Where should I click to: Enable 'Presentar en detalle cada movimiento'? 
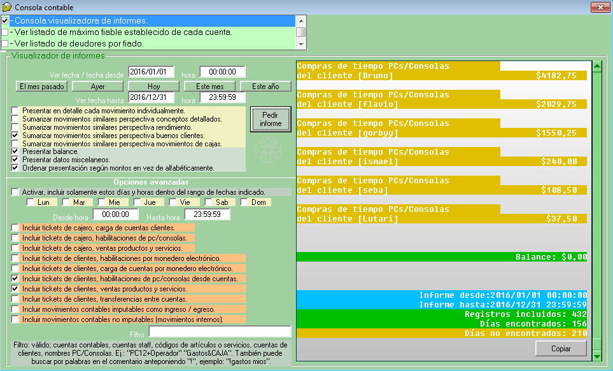pyautogui.click(x=15, y=111)
